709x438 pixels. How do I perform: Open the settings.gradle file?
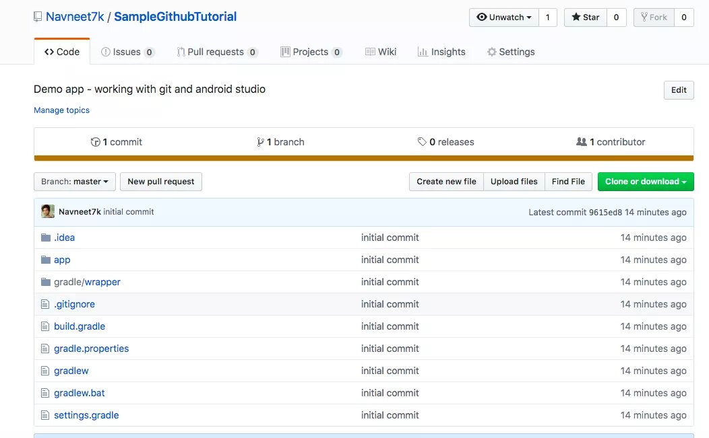pyautogui.click(x=86, y=415)
